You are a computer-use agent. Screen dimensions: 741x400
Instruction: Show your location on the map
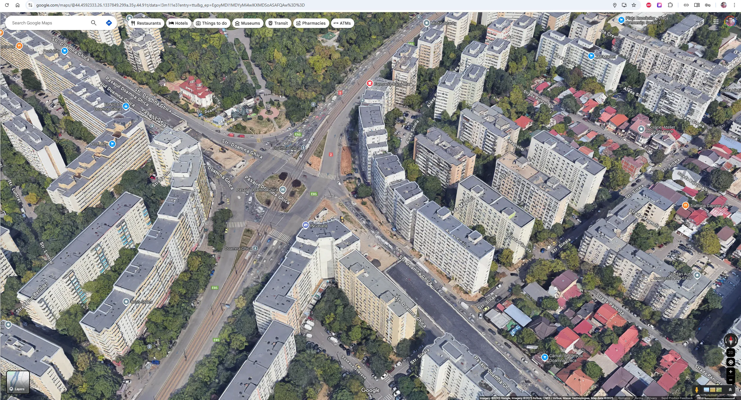pyautogui.click(x=731, y=362)
